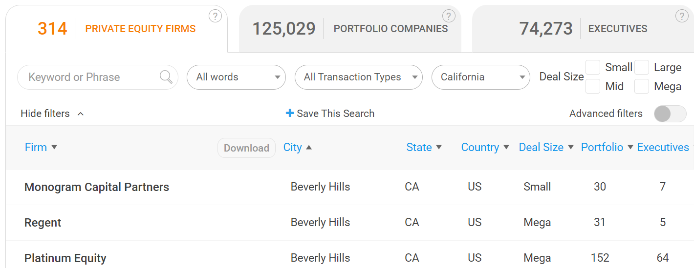Screen dimensions: 694x268
Task: Check the Small deal size checkbox
Action: tap(593, 67)
